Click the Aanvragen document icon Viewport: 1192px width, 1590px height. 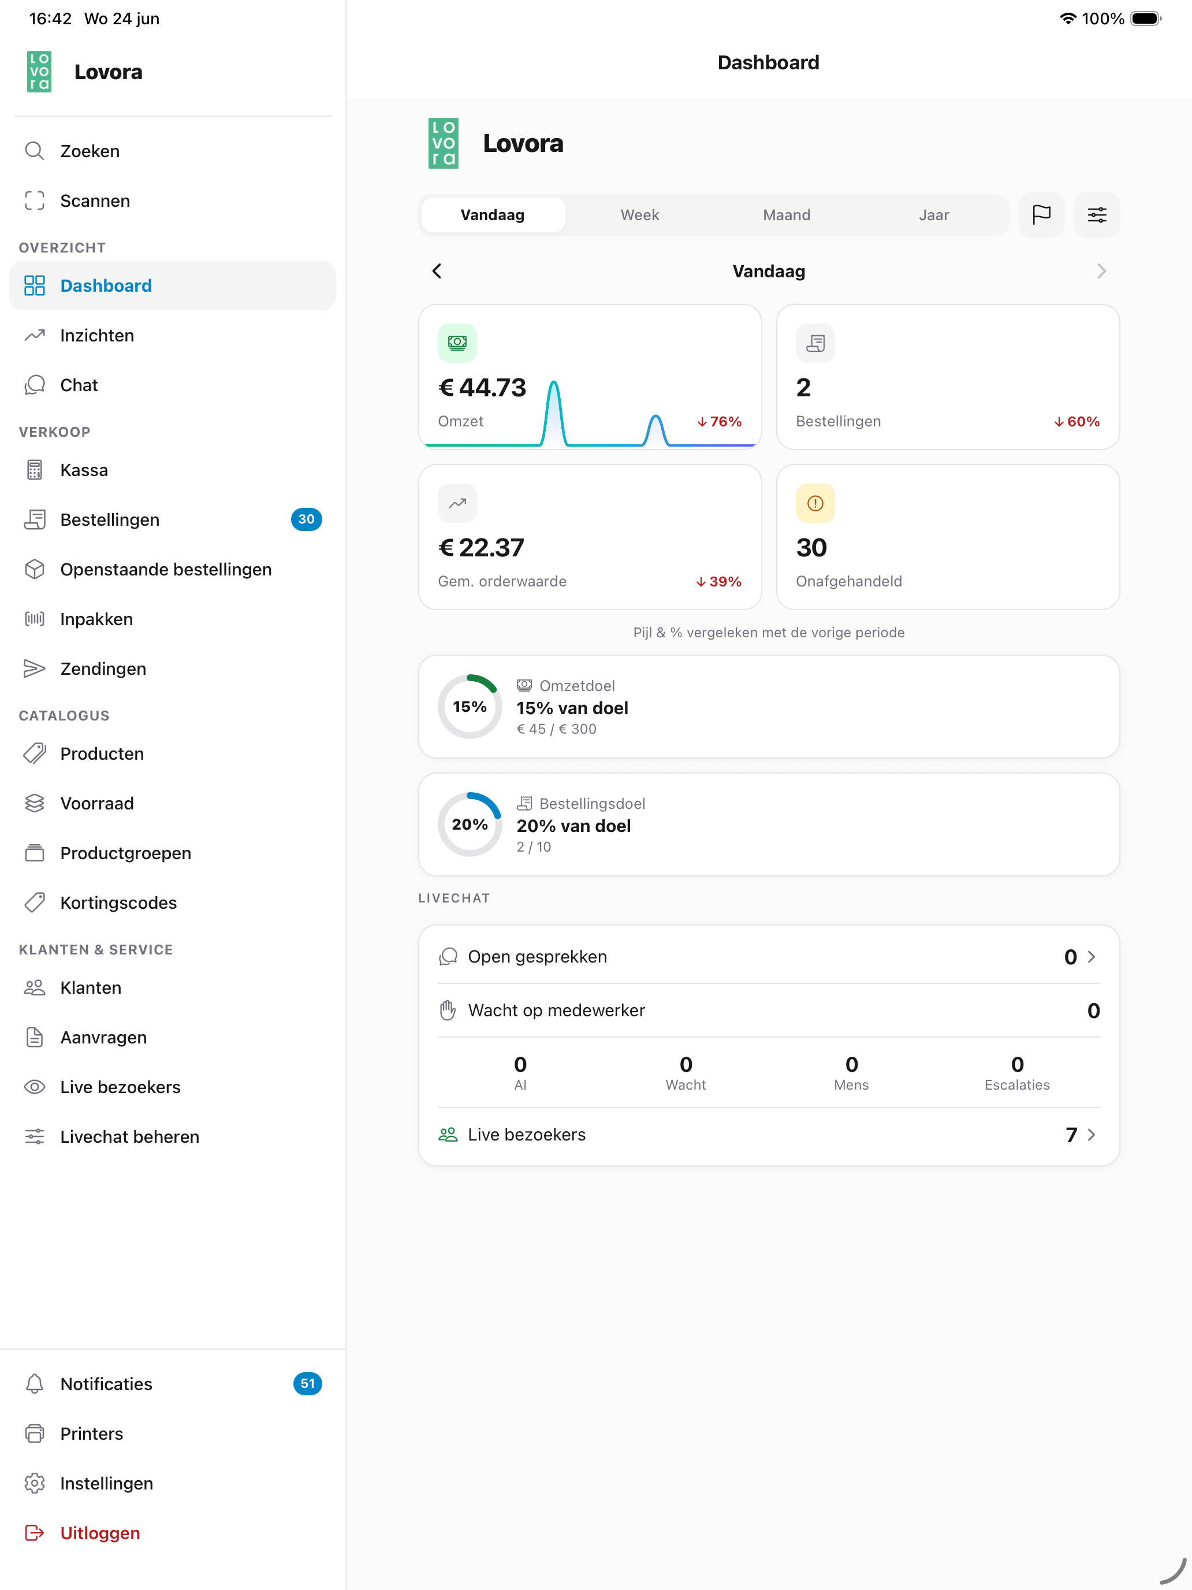click(35, 1037)
